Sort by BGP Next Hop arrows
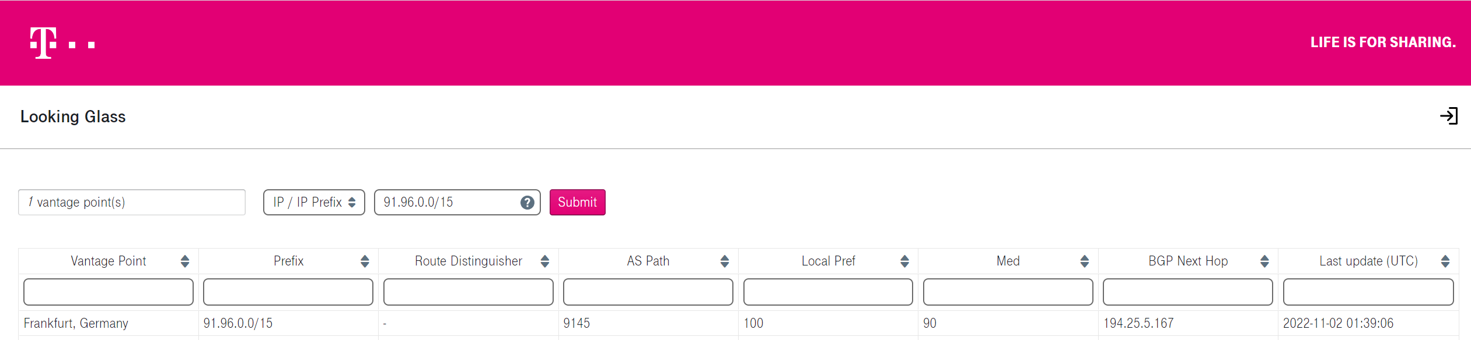Image resolution: width=1471 pixels, height=340 pixels. coord(1264,261)
